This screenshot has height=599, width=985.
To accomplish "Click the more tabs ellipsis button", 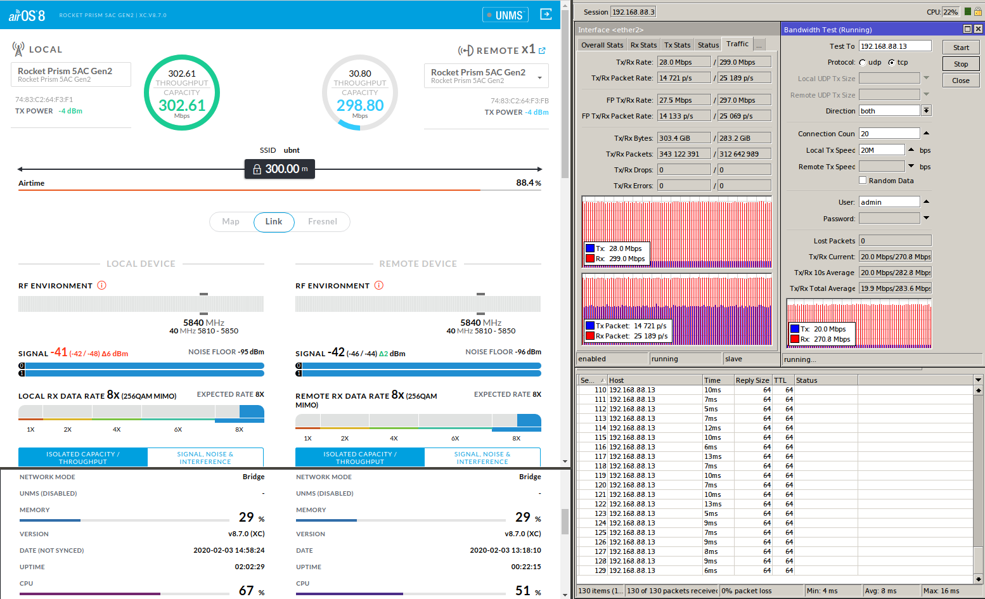I will pos(759,45).
